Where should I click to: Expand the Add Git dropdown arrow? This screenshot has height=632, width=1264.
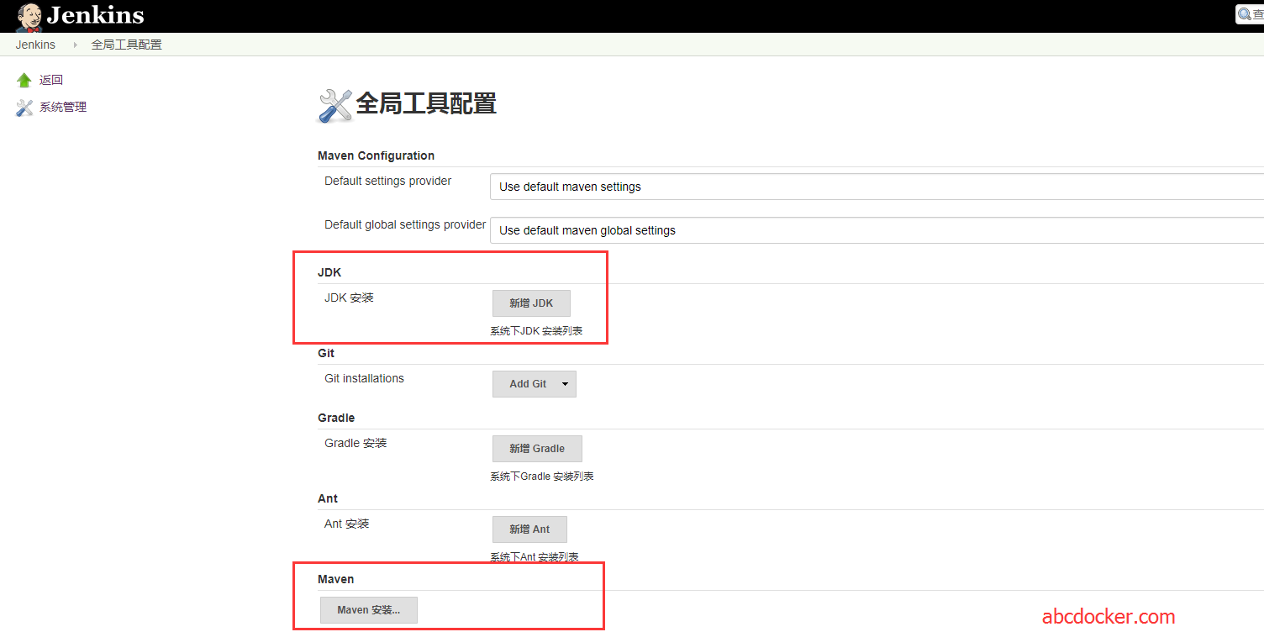pos(565,383)
